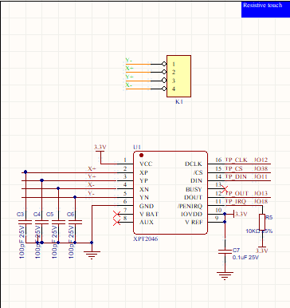Select the C7 capacitor symbol
The image size is (290, 308).
click(225, 251)
